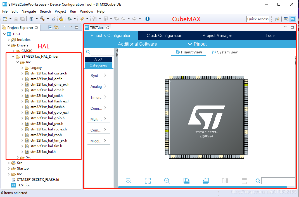
Task: Open the Tools tab
Action: pyautogui.click(x=270, y=36)
